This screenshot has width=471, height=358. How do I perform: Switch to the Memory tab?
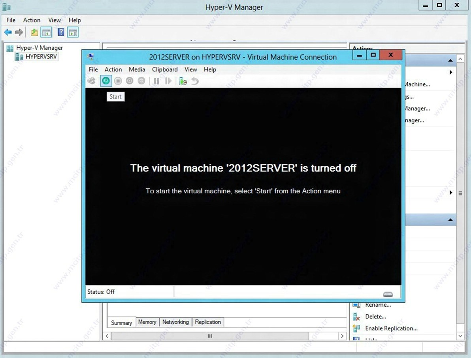pos(147,322)
